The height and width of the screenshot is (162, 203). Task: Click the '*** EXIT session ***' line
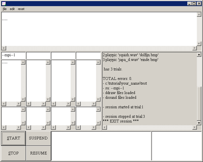121,121
